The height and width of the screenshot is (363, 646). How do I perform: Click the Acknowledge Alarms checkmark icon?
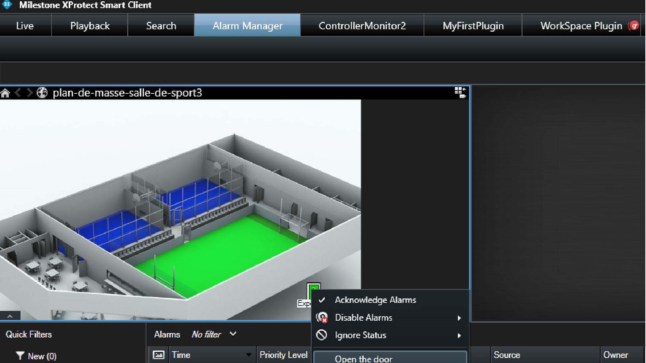(322, 300)
